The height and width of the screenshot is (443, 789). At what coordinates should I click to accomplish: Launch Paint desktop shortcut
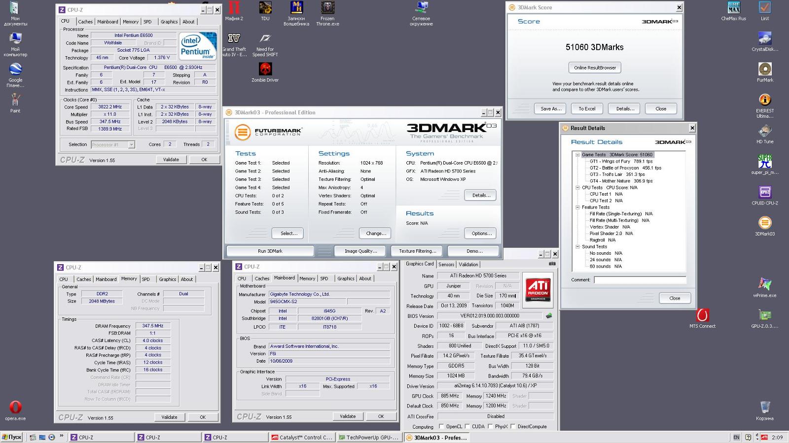click(15, 103)
